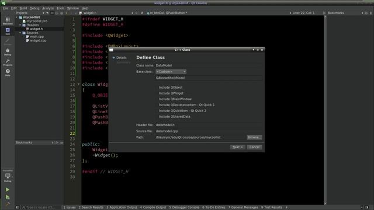Close the widget.h document

pos(136,13)
